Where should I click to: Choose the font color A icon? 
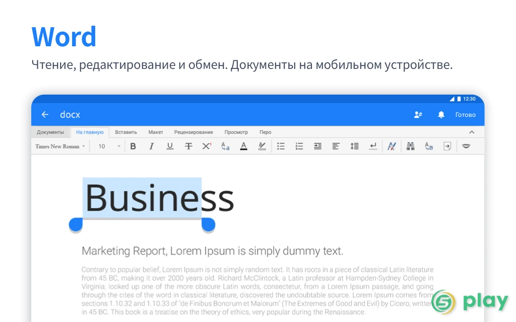click(x=243, y=146)
